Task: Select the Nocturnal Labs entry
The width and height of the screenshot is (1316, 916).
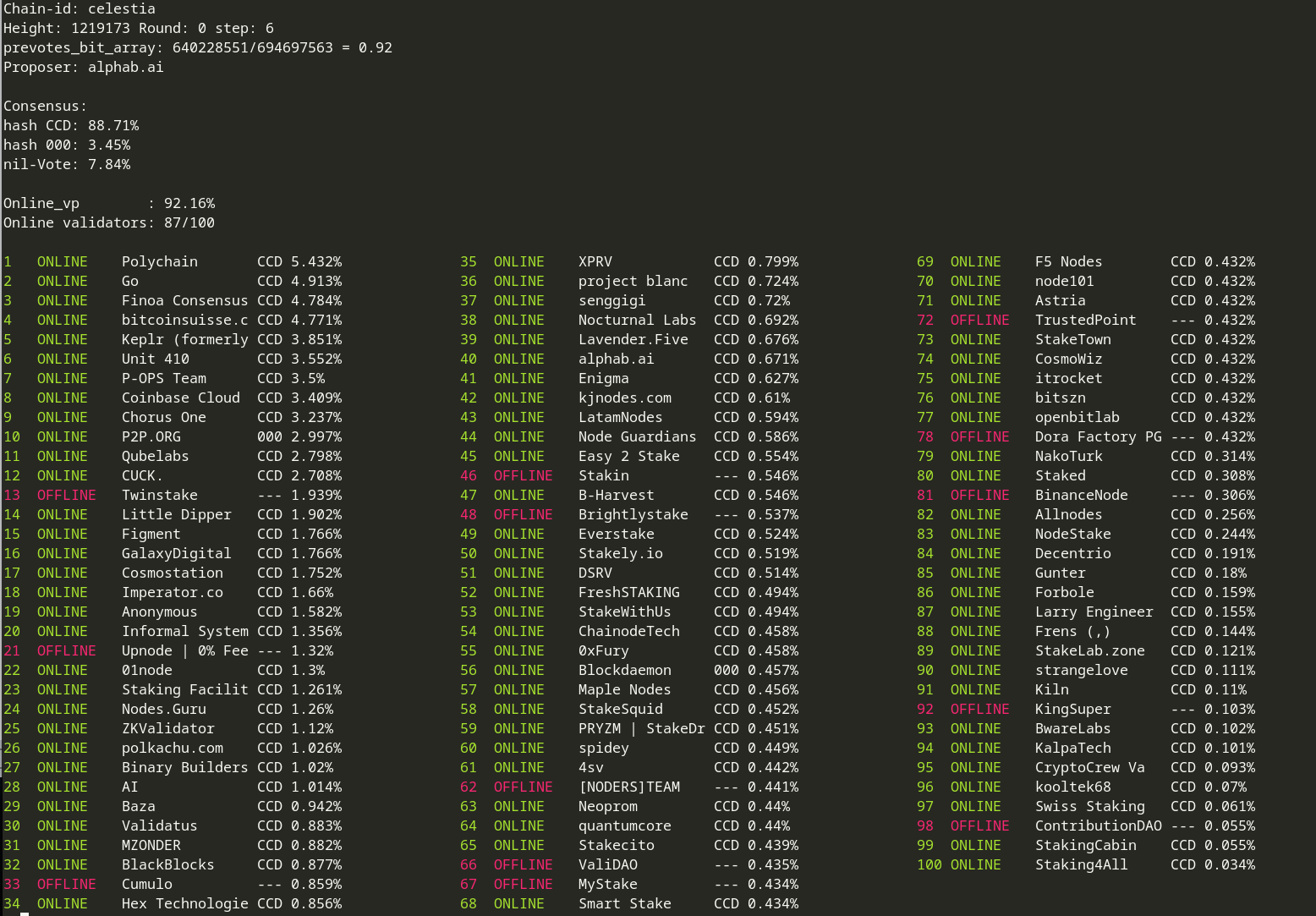Action: point(638,320)
